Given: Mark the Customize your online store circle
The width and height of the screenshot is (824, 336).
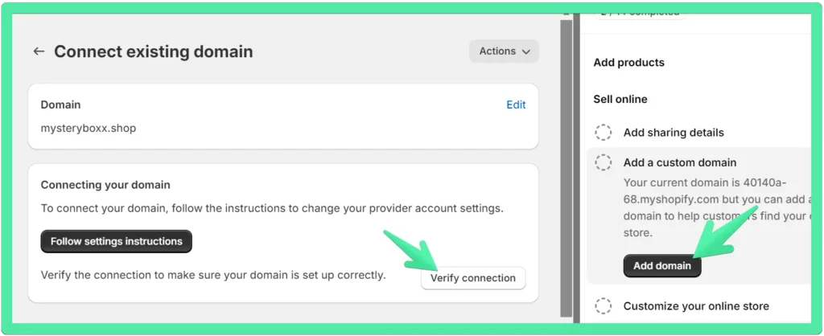Looking at the screenshot, I should [x=604, y=306].
